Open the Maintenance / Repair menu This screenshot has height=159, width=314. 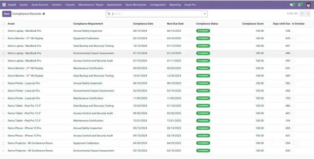click(91, 5)
